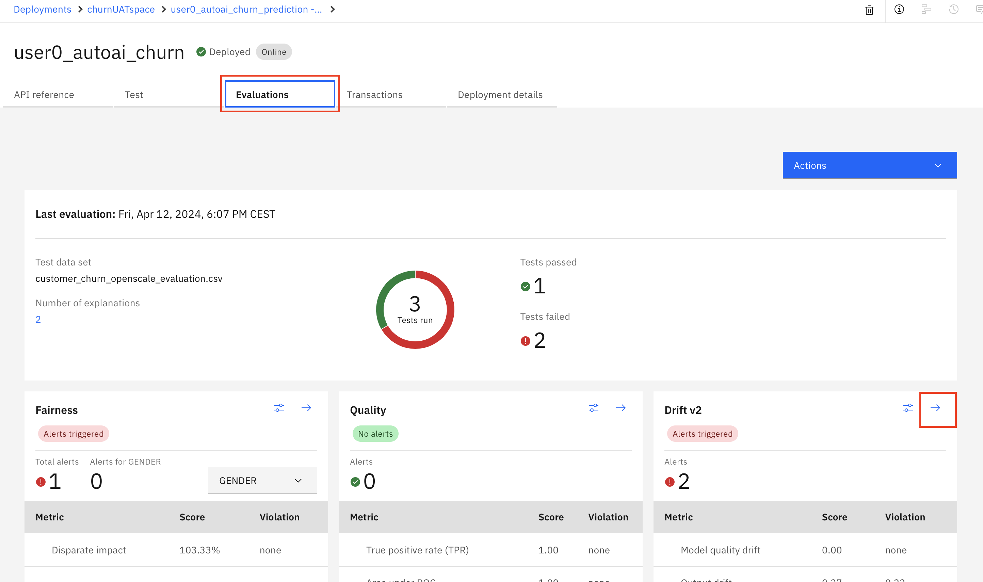Open the number of explanations link 2

[38, 319]
